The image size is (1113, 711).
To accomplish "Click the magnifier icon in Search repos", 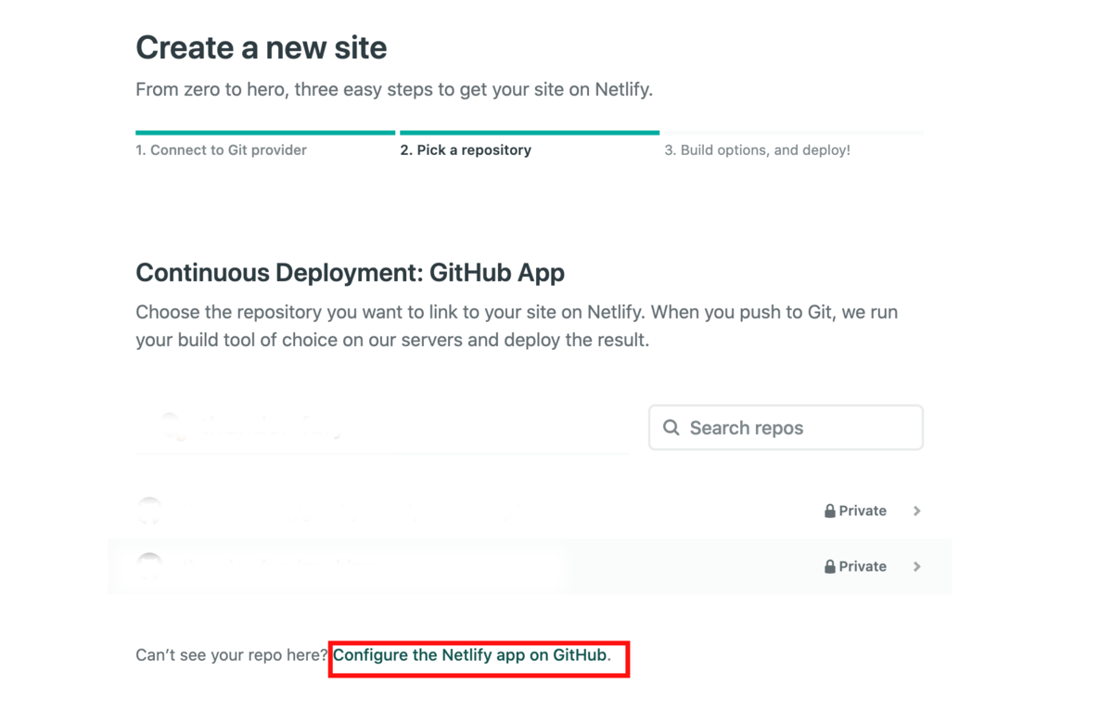I will 672,428.
